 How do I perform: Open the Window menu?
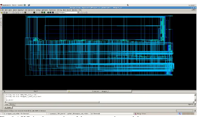[75, 10]
